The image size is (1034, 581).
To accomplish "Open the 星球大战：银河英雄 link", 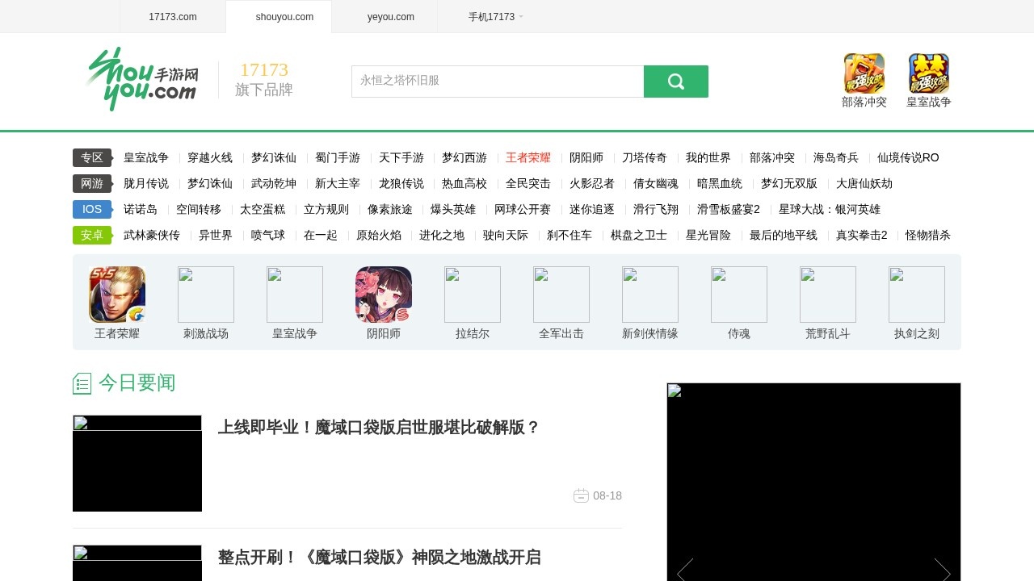I will click(x=830, y=209).
